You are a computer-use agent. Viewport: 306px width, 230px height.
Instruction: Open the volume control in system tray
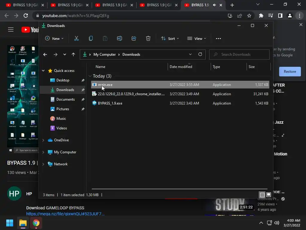pyautogui.click(x=277, y=223)
